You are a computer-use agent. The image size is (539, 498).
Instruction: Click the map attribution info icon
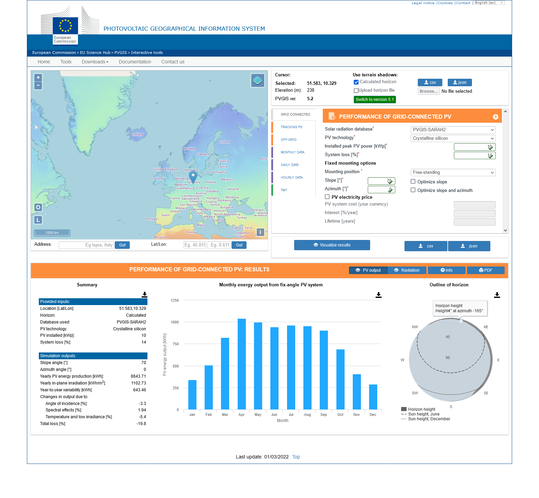point(260,232)
